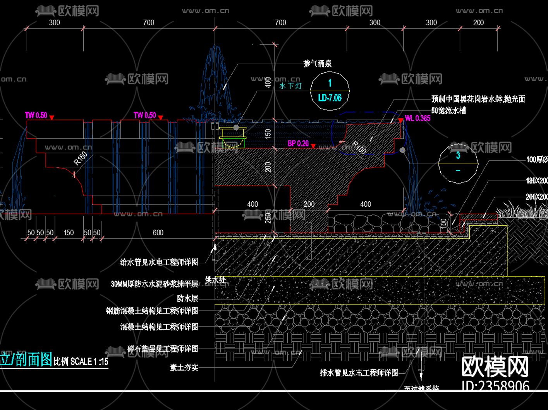Click the '混凝土结构见工程师详图' annotation
Viewport: 548px width, 410px height.
pos(159,327)
